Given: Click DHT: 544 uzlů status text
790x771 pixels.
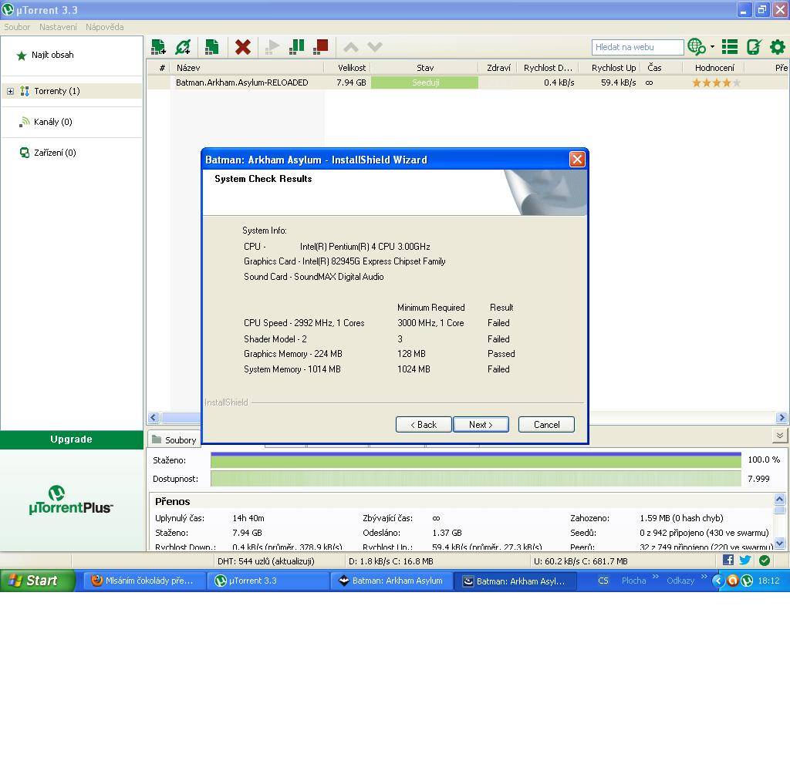Looking at the screenshot, I should [x=265, y=561].
